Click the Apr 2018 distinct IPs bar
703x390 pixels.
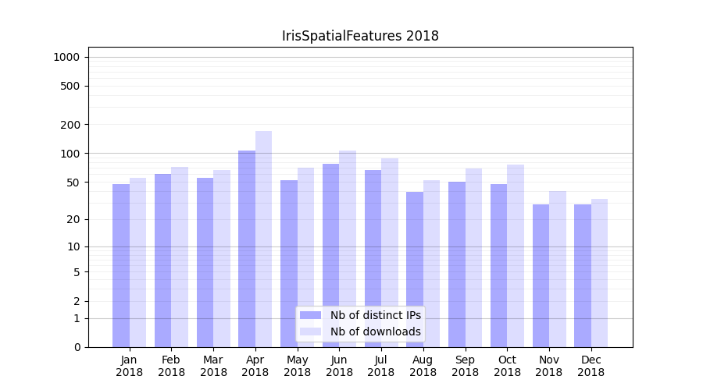coord(247,248)
